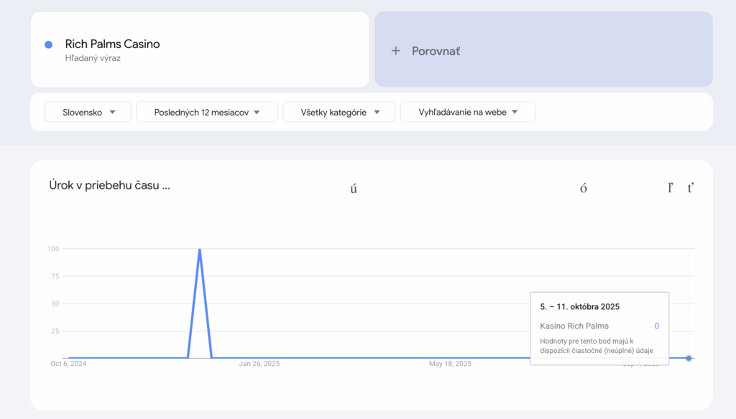Click the 'ú' glyph icon in chart header
The width and height of the screenshot is (736, 419).
(354, 189)
